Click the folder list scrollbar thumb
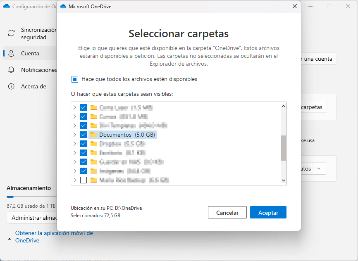 (283, 148)
